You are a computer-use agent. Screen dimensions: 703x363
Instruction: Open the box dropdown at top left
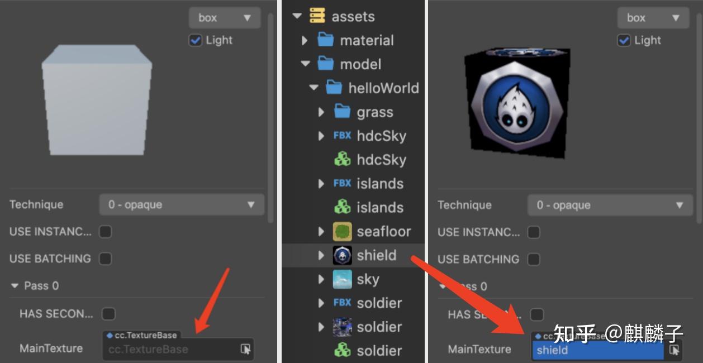[224, 17]
